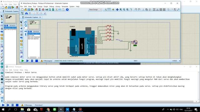
Task: Open Template menu in front Proteus window
Action: (65, 7)
